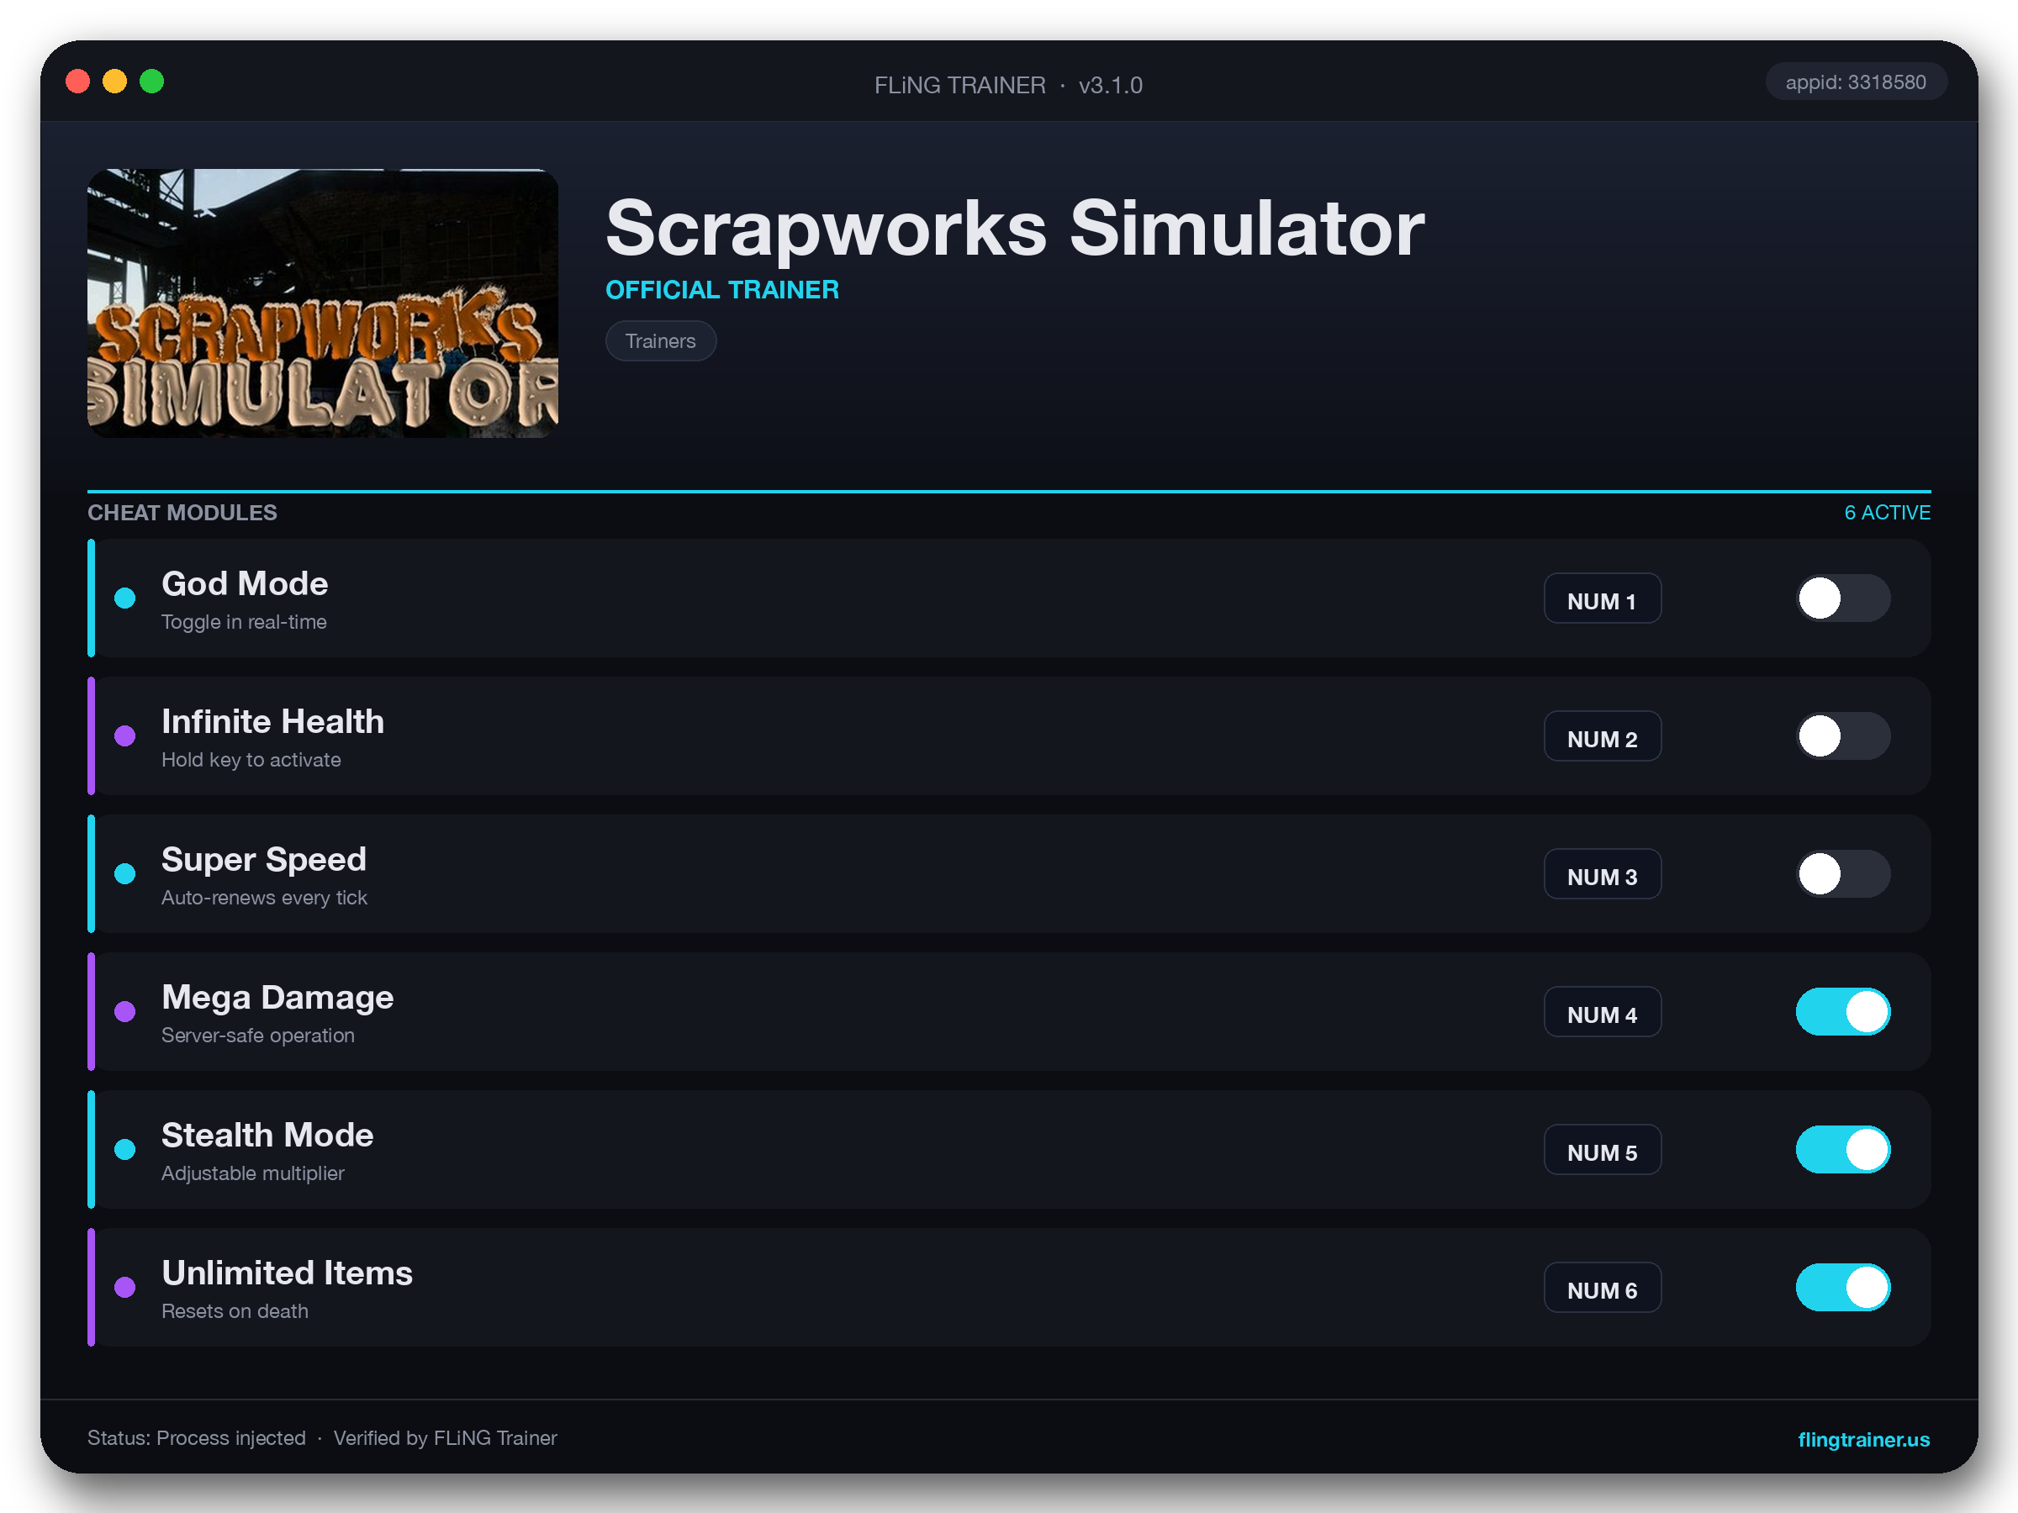This screenshot has width=2018, height=1513.
Task: Select the Mega Damage module title
Action: pos(277,997)
